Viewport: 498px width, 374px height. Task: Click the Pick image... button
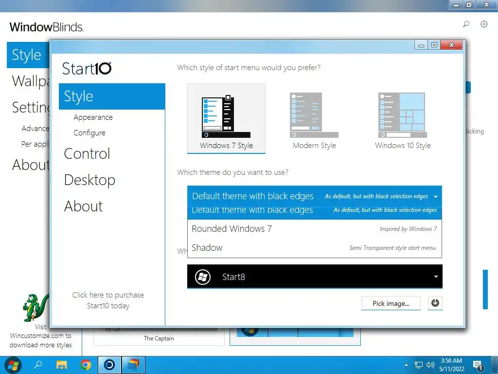pyautogui.click(x=391, y=303)
